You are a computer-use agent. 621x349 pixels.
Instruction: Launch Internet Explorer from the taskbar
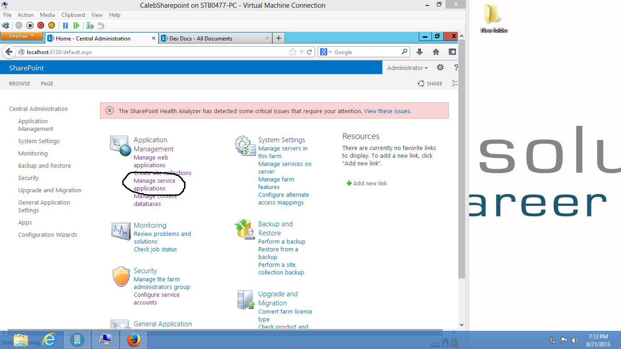(49, 339)
